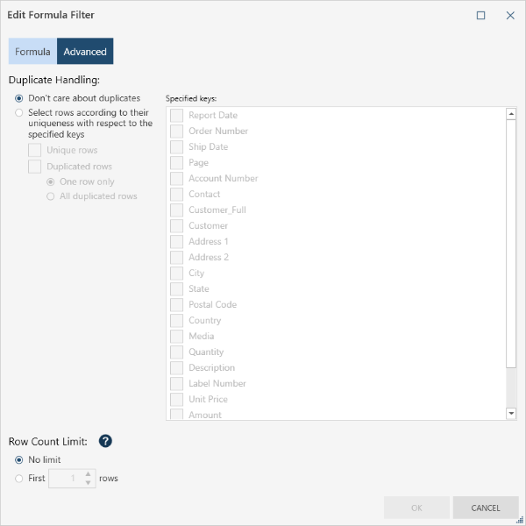Screen dimensions: 526x526
Task: Choose Select rows according to uniqueness option
Action: click(19, 113)
